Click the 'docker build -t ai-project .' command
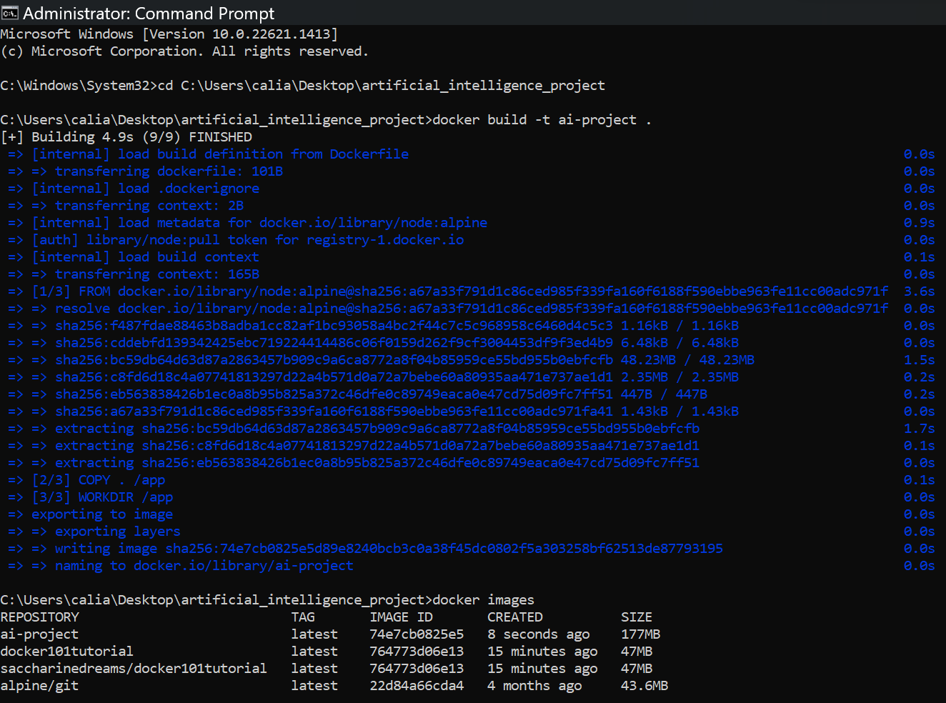The image size is (946, 703). click(x=542, y=120)
